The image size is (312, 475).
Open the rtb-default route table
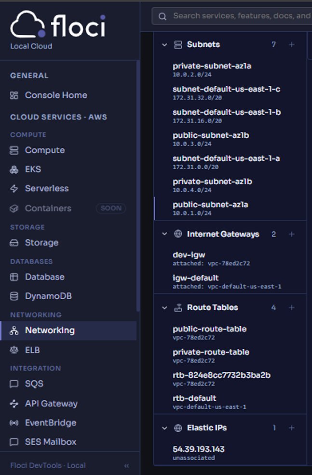click(x=231, y=402)
